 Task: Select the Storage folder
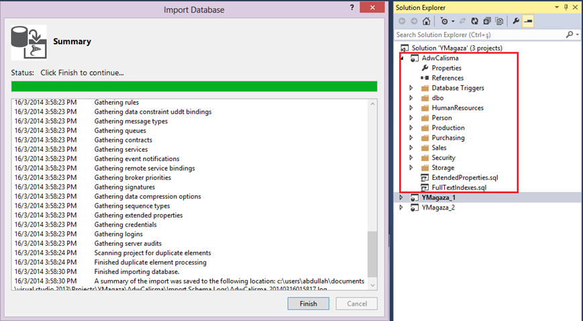click(x=443, y=168)
